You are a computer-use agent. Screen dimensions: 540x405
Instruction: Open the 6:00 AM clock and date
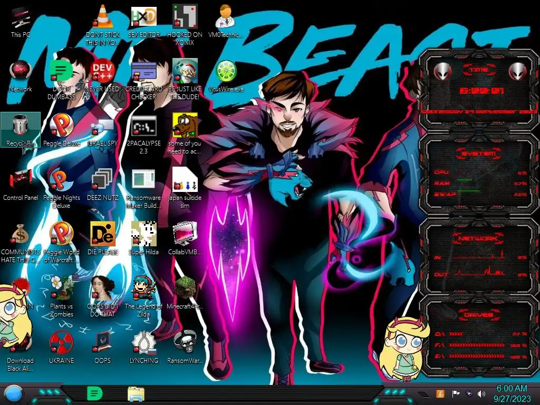[x=512, y=393]
